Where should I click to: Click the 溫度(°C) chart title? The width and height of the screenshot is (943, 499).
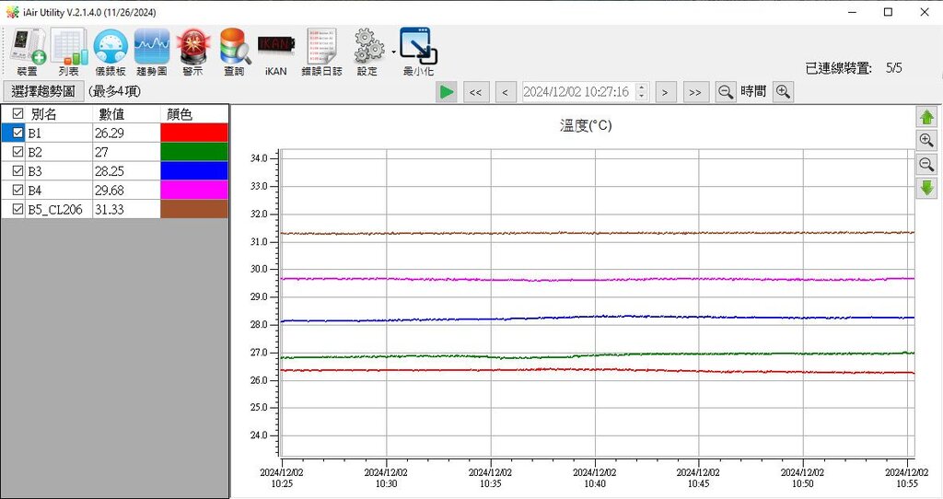click(586, 125)
